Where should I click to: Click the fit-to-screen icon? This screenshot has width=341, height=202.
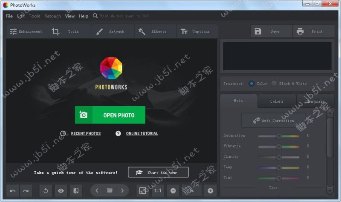coord(142,190)
